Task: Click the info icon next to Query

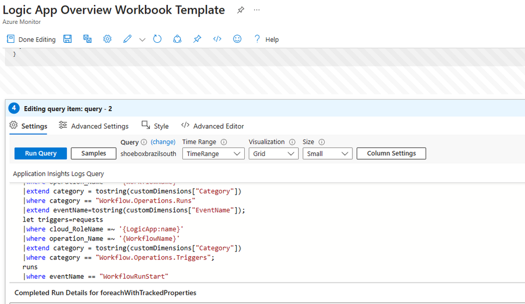Action: [x=144, y=142]
